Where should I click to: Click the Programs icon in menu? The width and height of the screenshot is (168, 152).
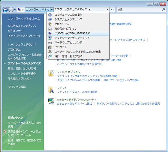50,47
